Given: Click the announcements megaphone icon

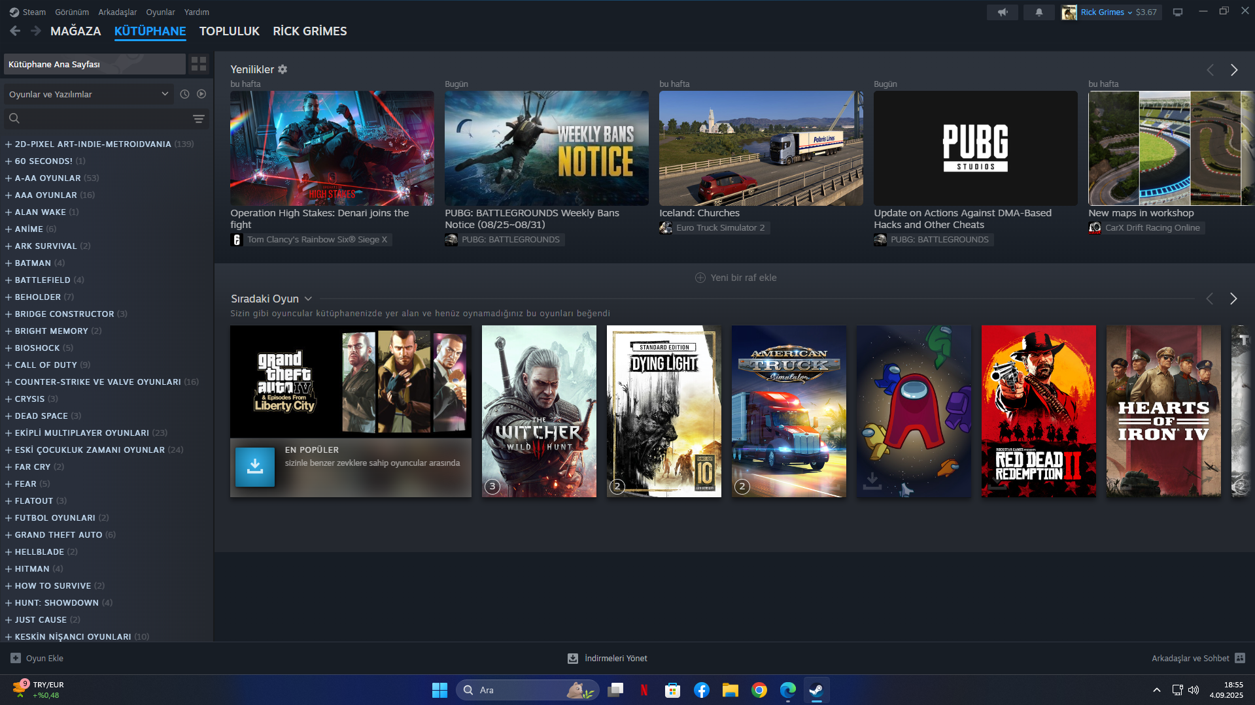Looking at the screenshot, I should click(x=1003, y=12).
